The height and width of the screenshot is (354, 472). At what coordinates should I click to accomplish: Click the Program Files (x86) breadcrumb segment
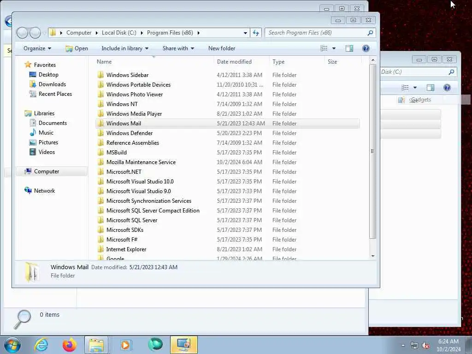tap(170, 33)
